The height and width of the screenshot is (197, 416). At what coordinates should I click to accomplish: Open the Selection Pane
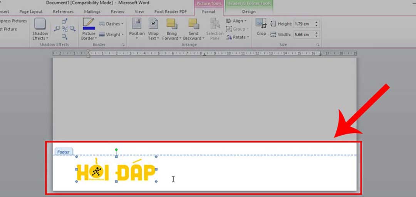[x=215, y=29]
